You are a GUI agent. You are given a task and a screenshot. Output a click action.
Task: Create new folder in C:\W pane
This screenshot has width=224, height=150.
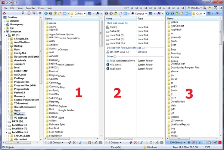pyautogui.click(x=181, y=13)
